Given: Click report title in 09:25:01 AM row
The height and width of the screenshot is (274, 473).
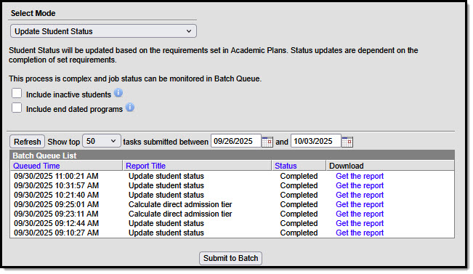Looking at the screenshot, I should [180, 204].
